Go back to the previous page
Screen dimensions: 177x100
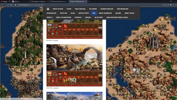2,5
